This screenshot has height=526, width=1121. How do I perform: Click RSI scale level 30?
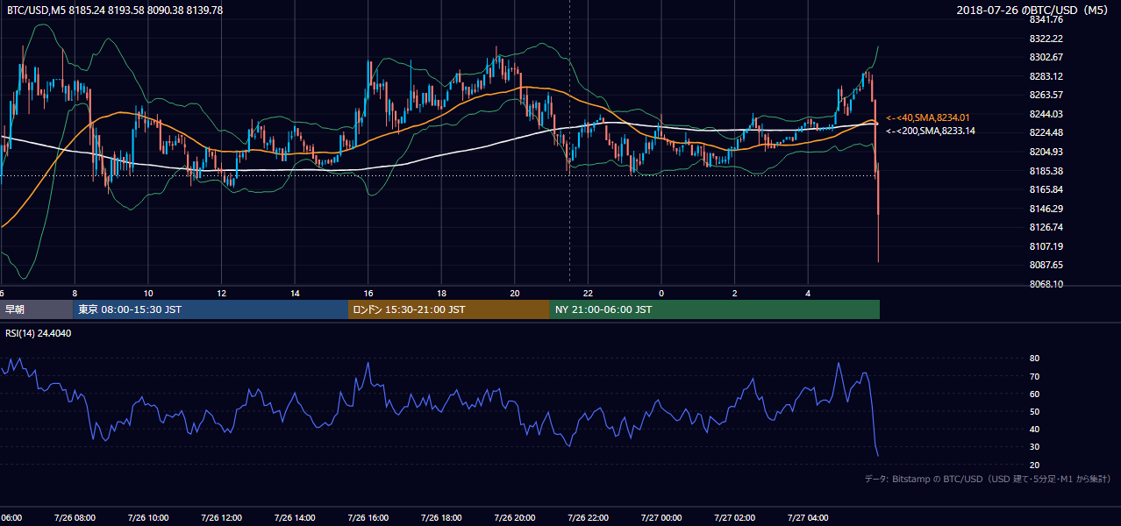1034,447
